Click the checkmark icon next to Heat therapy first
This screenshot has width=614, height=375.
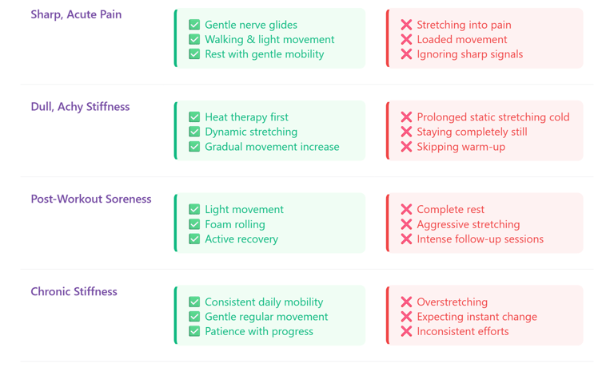[194, 117]
